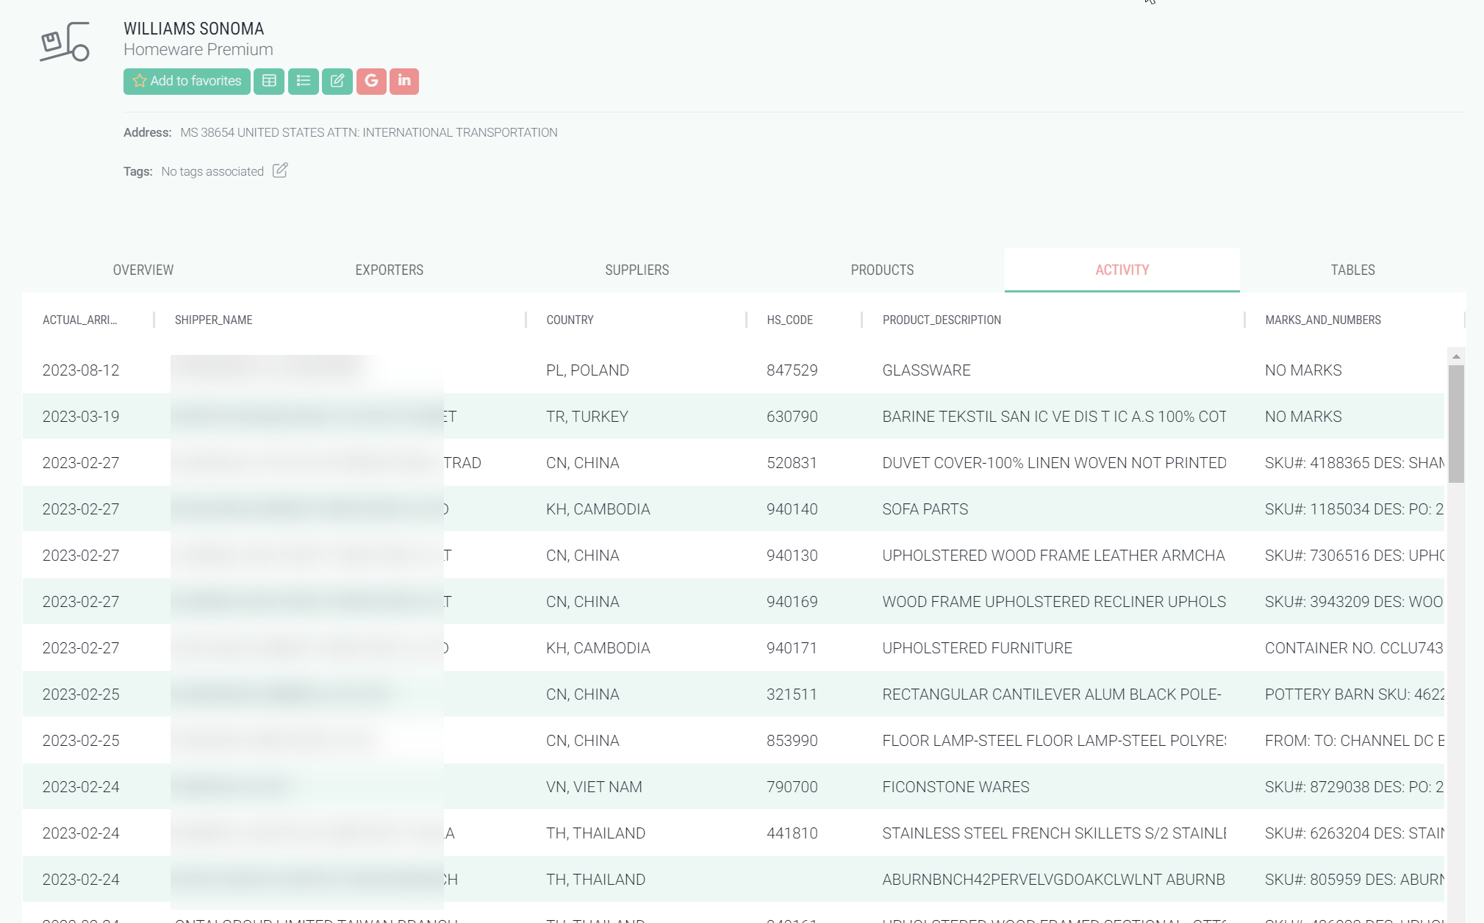Click the GLASSWARE product description
The image size is (1484, 923).
coord(927,370)
